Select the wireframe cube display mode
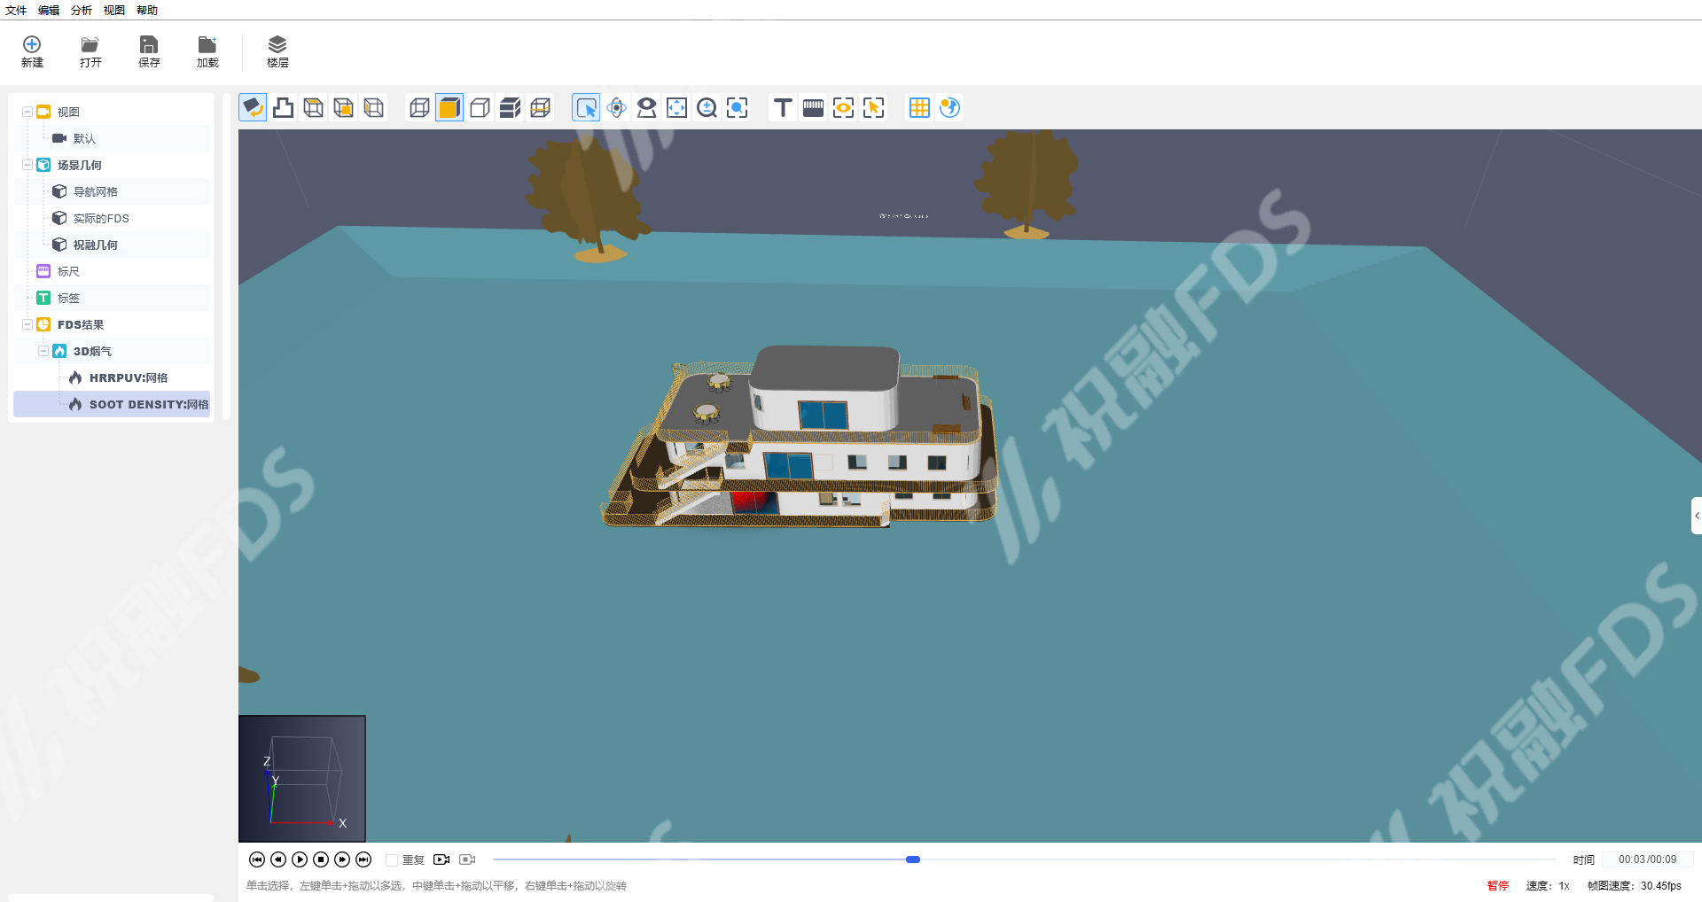 tap(419, 108)
